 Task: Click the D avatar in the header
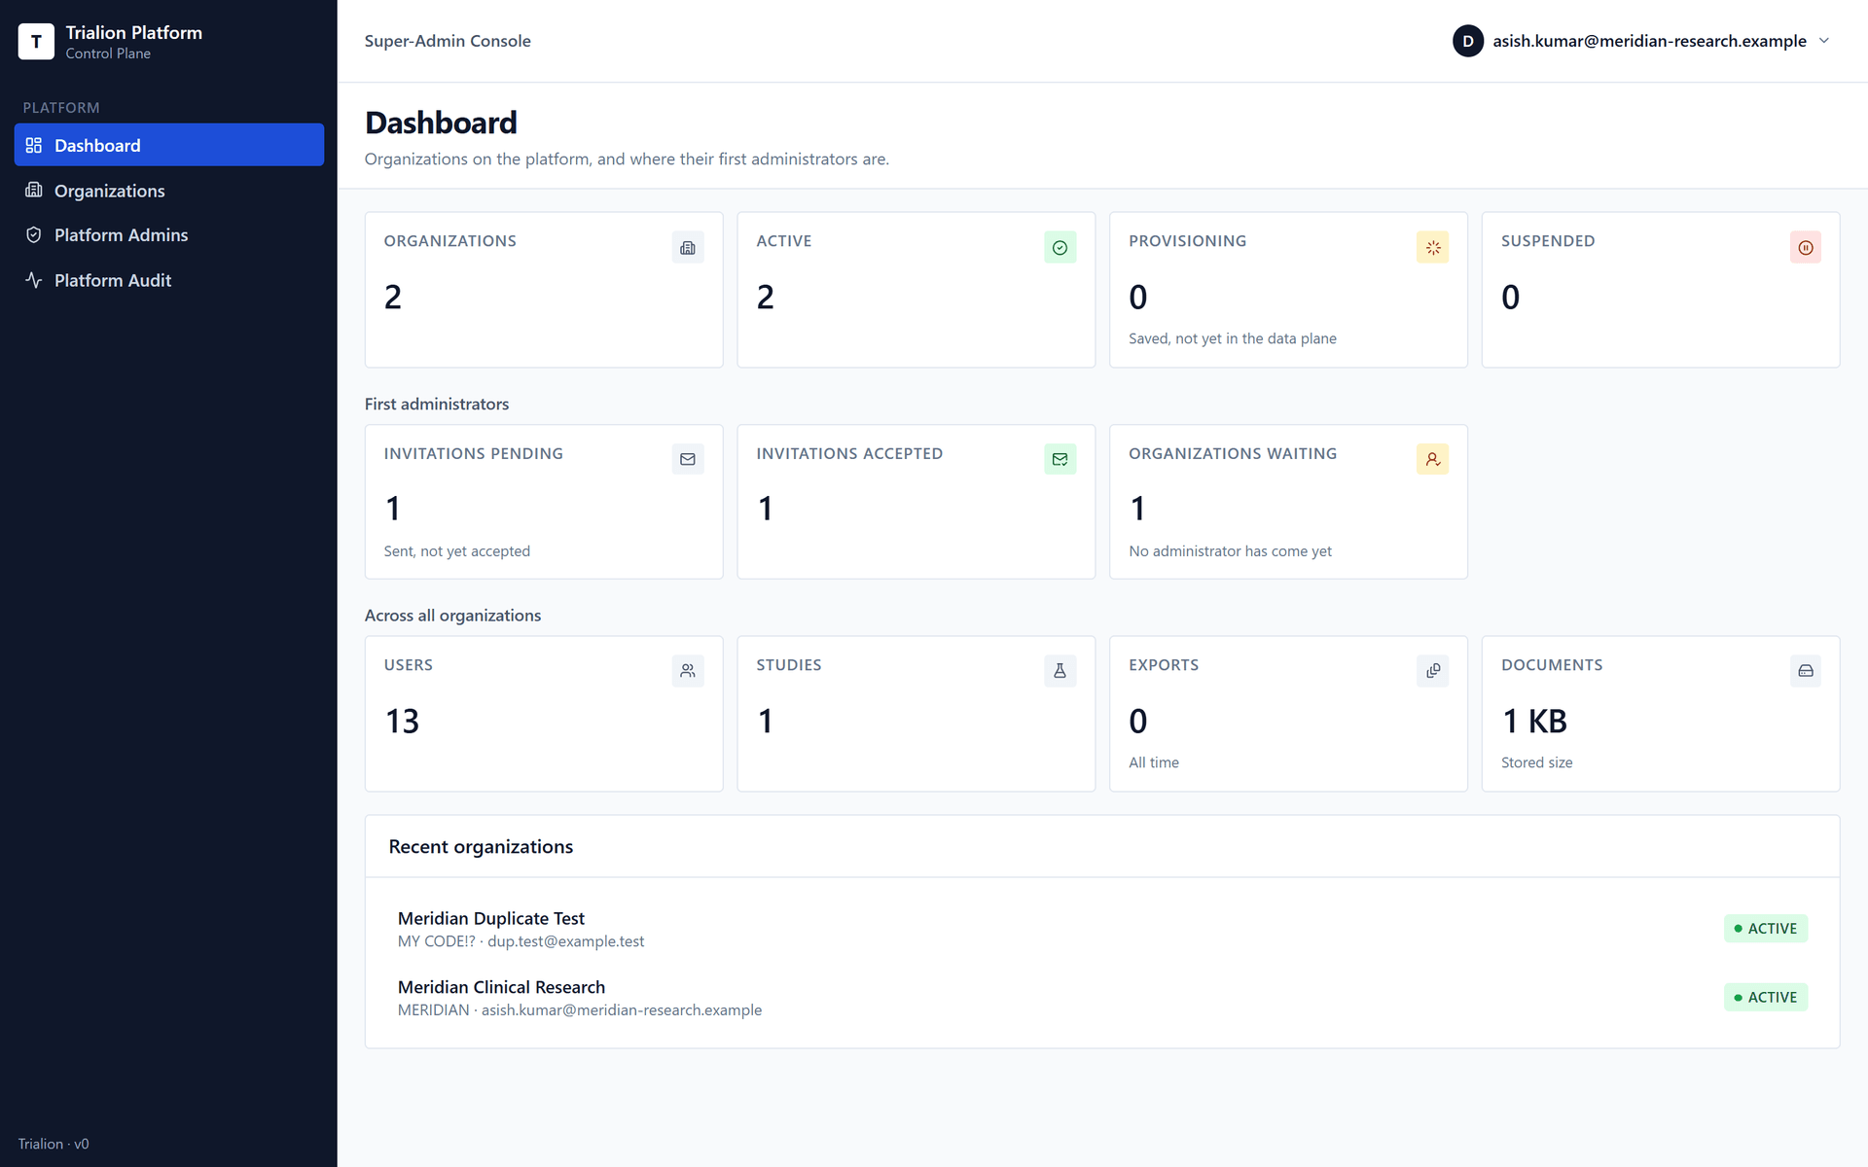click(x=1467, y=41)
